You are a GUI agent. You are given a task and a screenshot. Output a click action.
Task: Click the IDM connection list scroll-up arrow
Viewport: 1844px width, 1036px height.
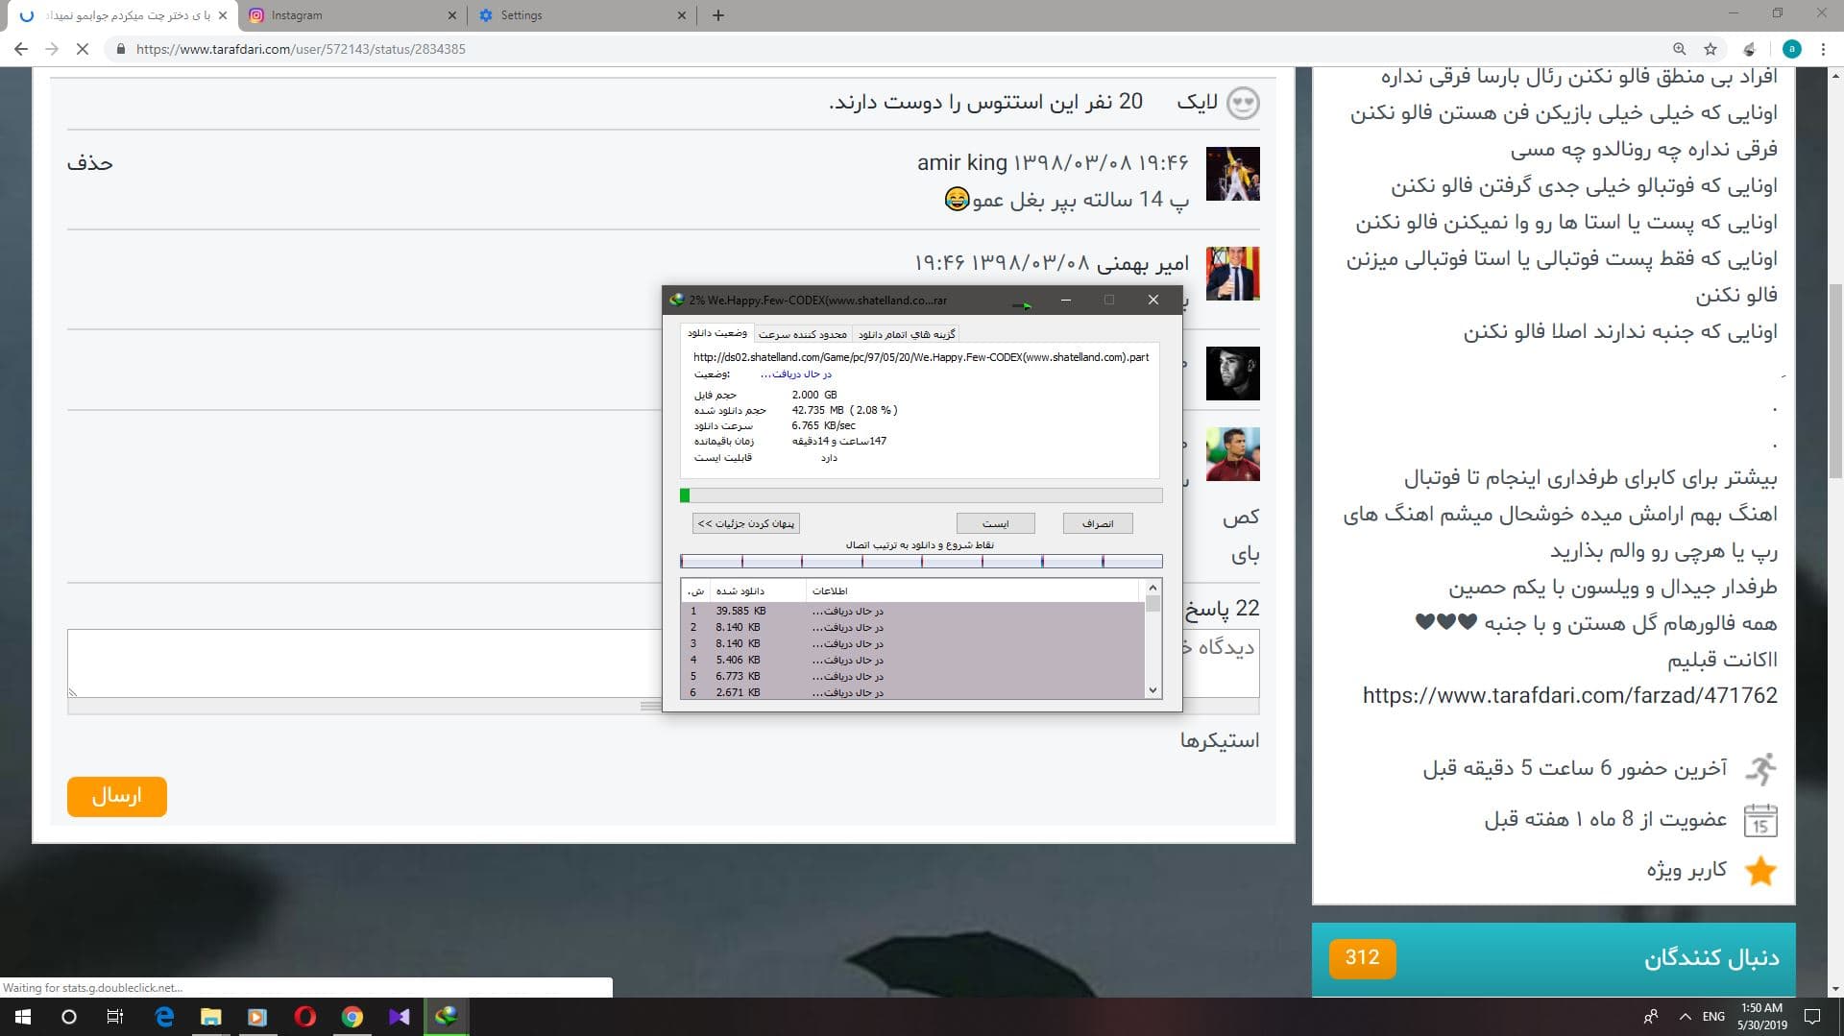click(1153, 587)
